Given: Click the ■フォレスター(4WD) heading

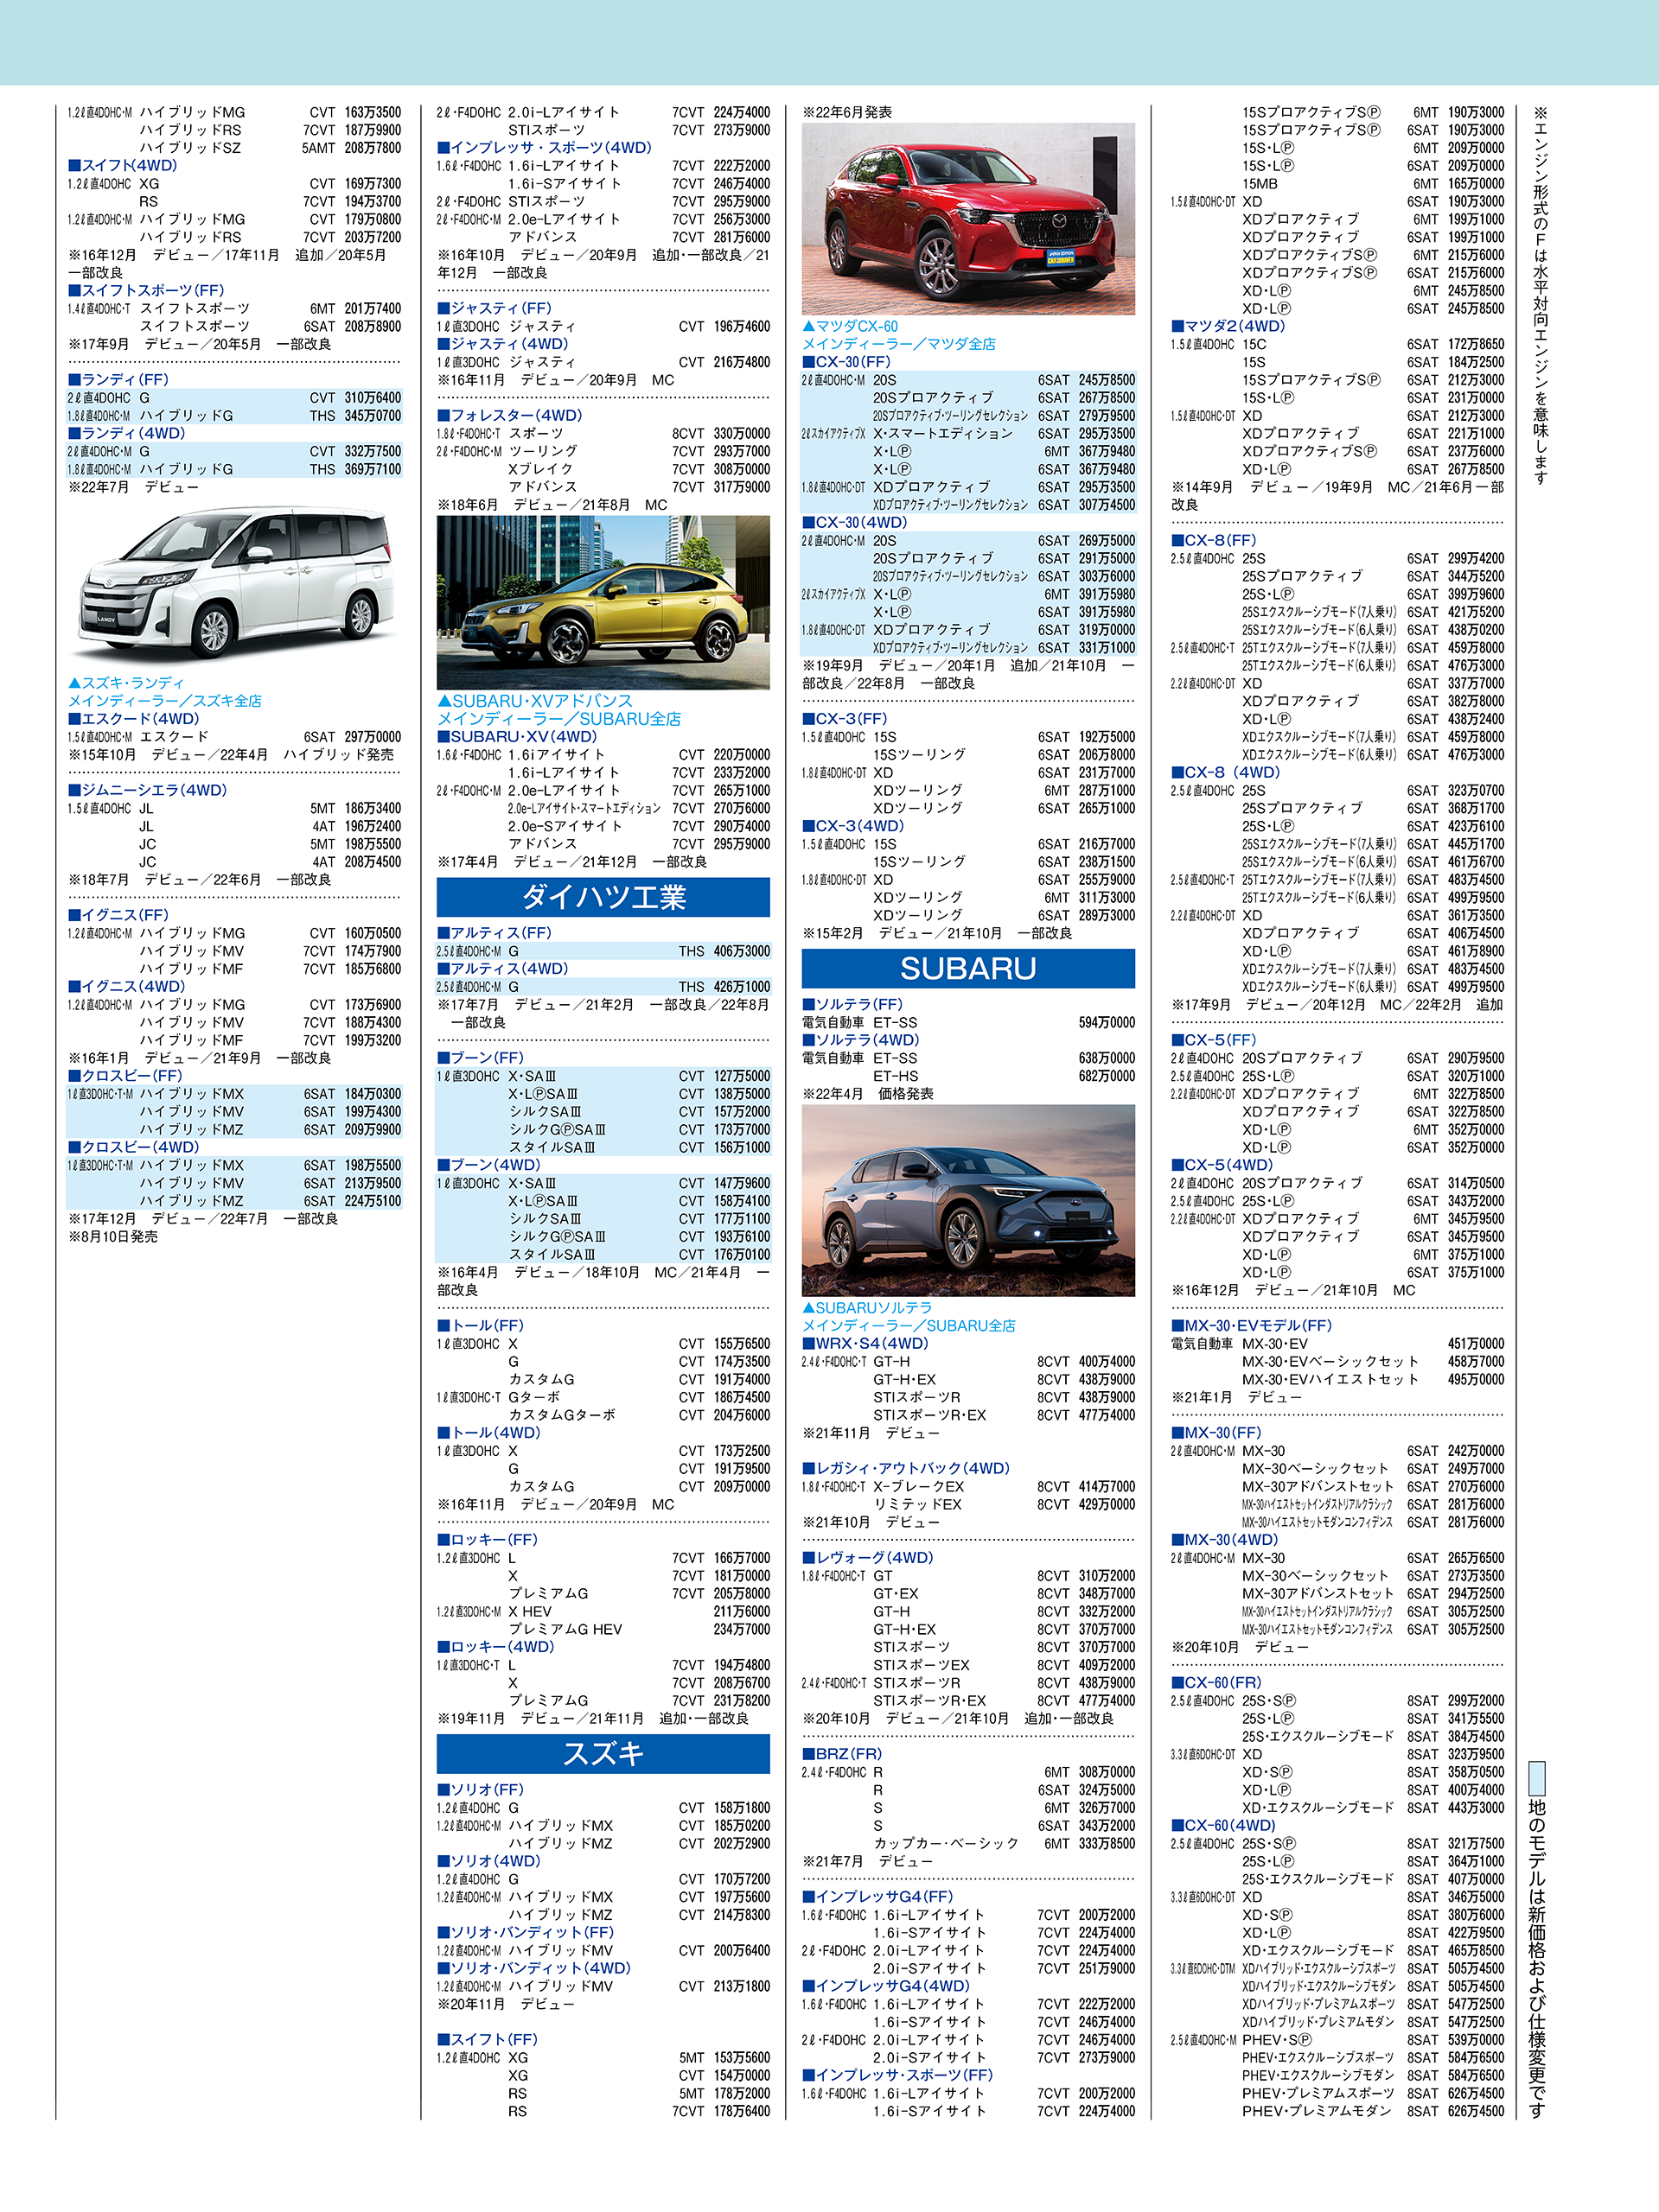Looking at the screenshot, I should click(x=509, y=415).
